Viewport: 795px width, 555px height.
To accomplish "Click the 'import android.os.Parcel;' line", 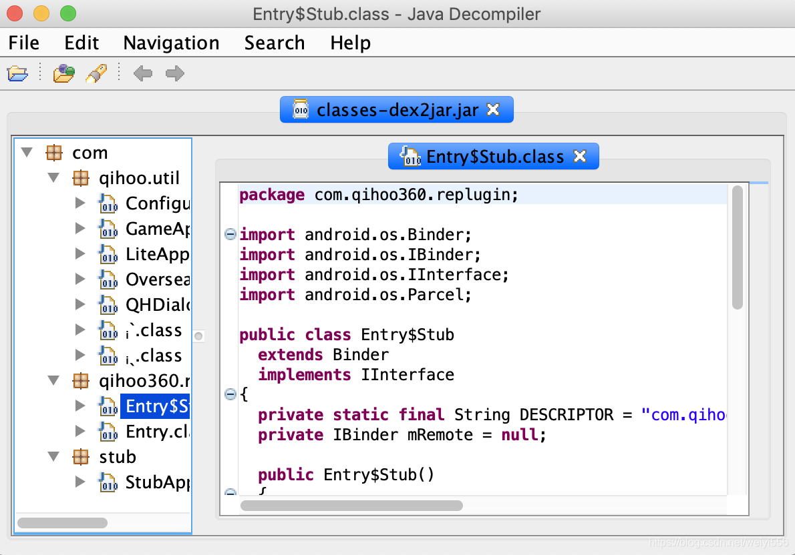I will (x=355, y=294).
